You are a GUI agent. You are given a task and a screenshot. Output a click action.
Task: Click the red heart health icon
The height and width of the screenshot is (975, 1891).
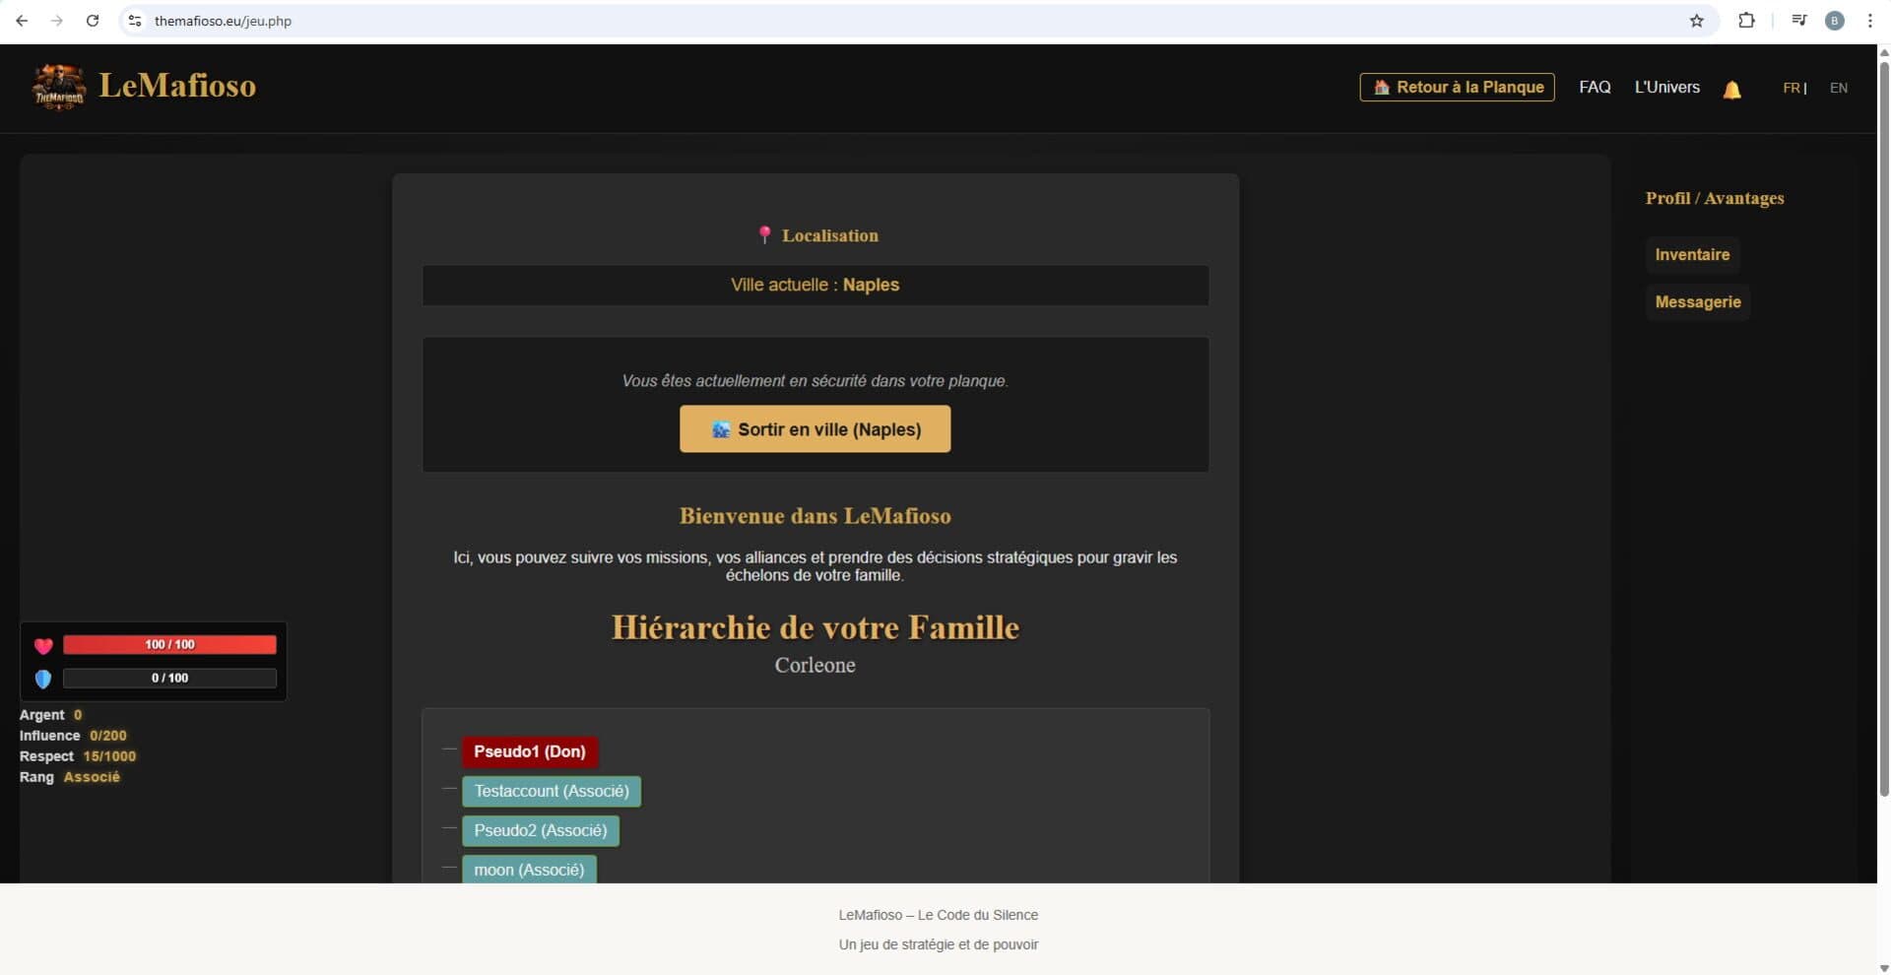[43, 646]
